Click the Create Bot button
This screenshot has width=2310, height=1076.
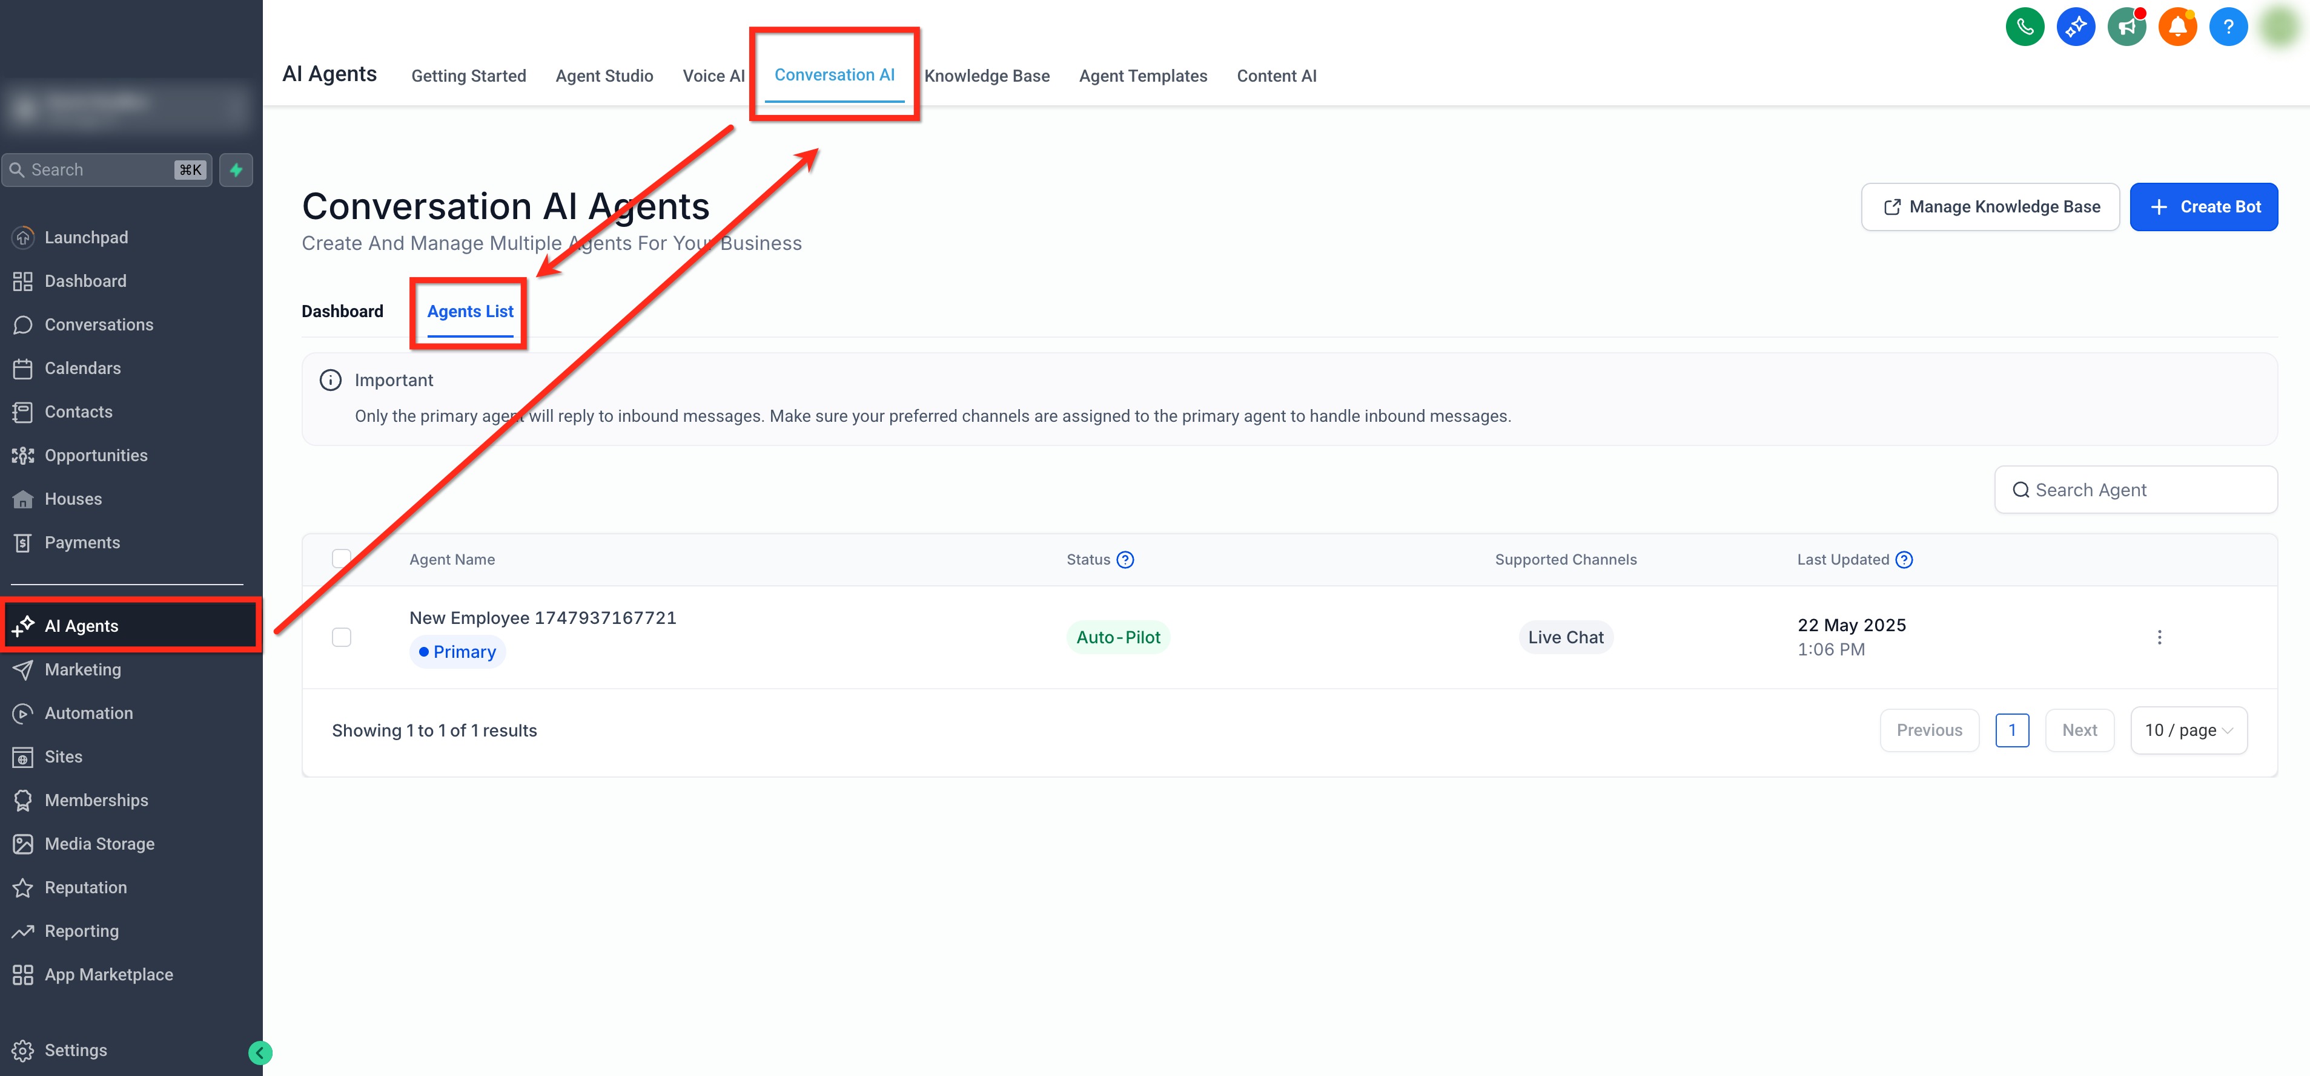coord(2203,207)
